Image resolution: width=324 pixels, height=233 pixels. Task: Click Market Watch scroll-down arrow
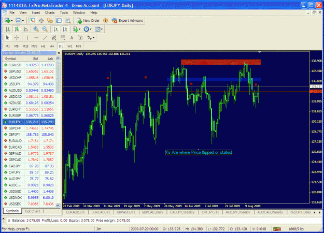point(58,205)
